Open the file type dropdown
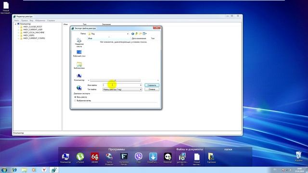The width and height of the screenshot is (308, 173). tap(122, 89)
